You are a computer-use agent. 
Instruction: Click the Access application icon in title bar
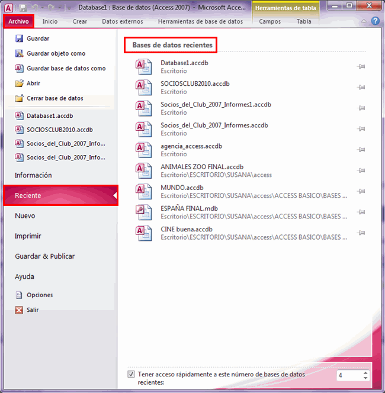coord(8,8)
